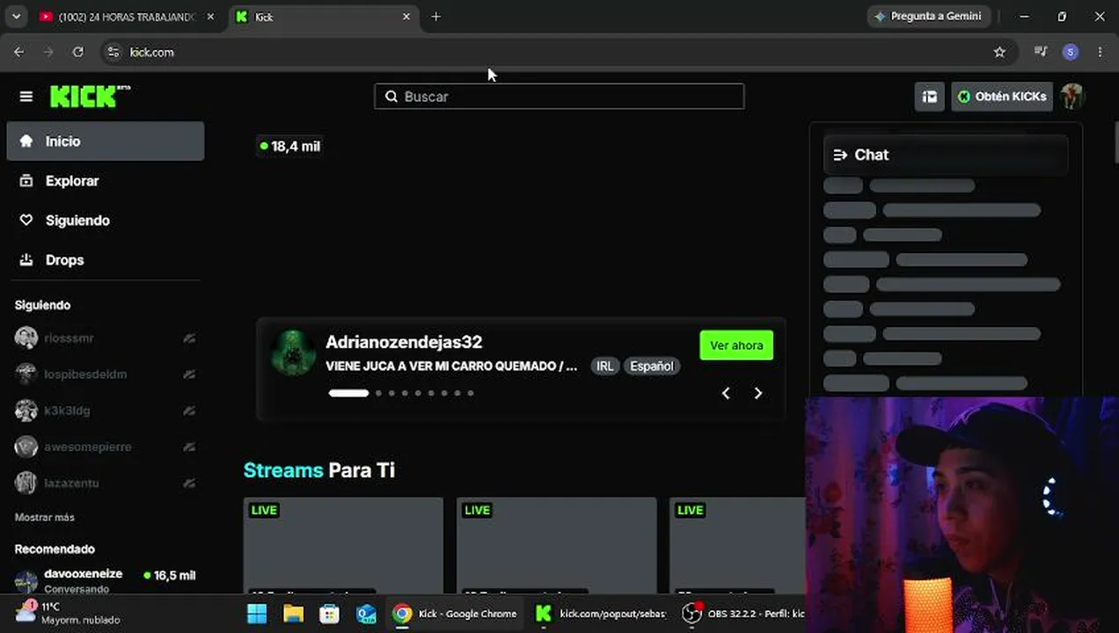This screenshot has width=1119, height=633.
Task: Open the Windows Start menu
Action: pyautogui.click(x=257, y=614)
